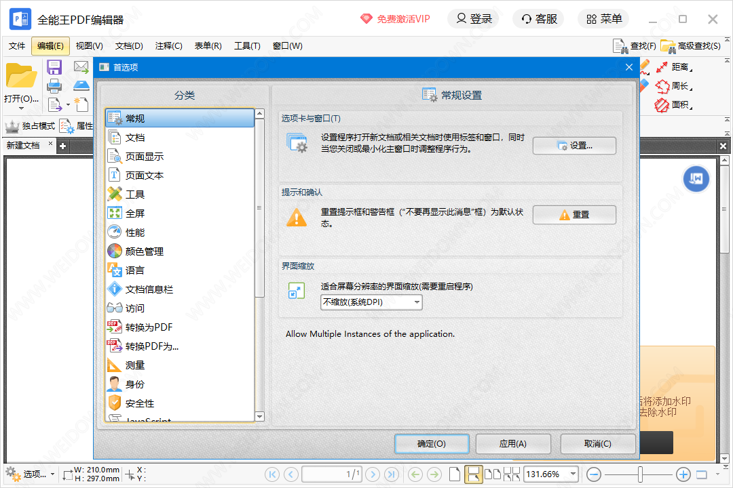This screenshot has height=488, width=733.
Task: Select the 距离 measuring tool
Action: (673, 67)
